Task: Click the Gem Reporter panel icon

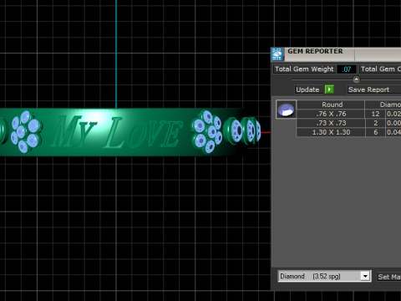Action: tap(277, 54)
